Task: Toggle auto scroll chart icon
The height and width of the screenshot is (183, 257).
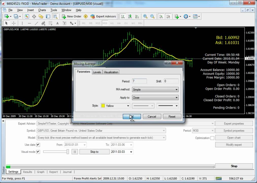Action: (161, 17)
